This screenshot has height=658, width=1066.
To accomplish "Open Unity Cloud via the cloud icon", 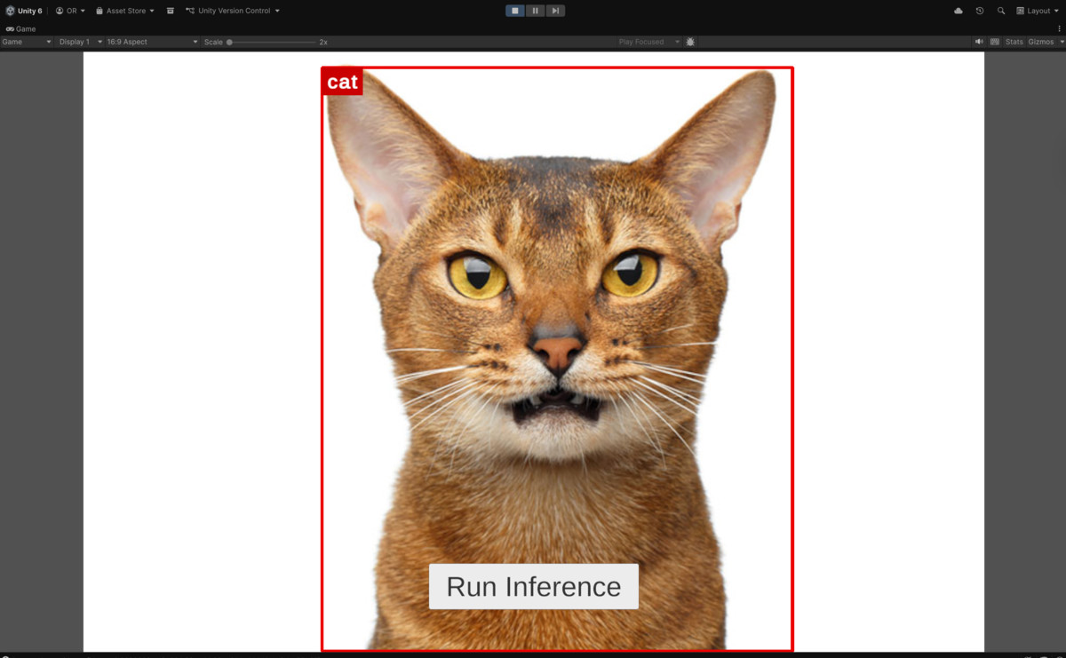I will [959, 11].
